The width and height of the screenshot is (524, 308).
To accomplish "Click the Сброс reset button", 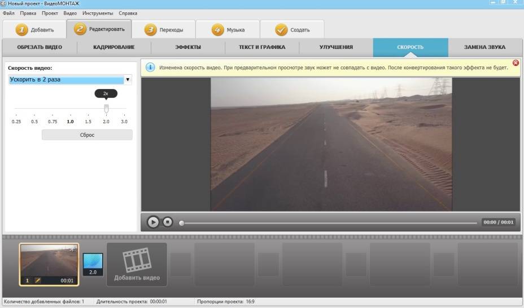I will coord(87,135).
